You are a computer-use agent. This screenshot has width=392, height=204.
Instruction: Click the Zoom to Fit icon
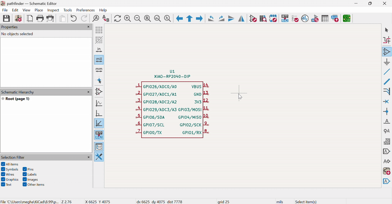click(147, 19)
